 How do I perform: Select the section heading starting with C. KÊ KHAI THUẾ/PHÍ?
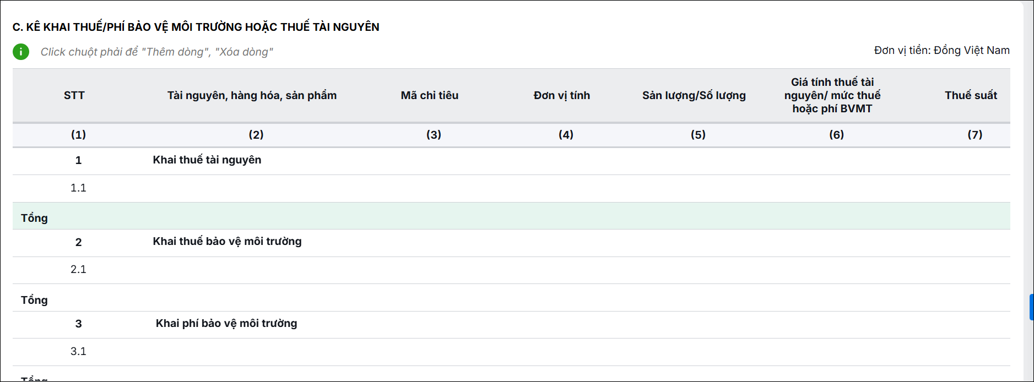(196, 27)
